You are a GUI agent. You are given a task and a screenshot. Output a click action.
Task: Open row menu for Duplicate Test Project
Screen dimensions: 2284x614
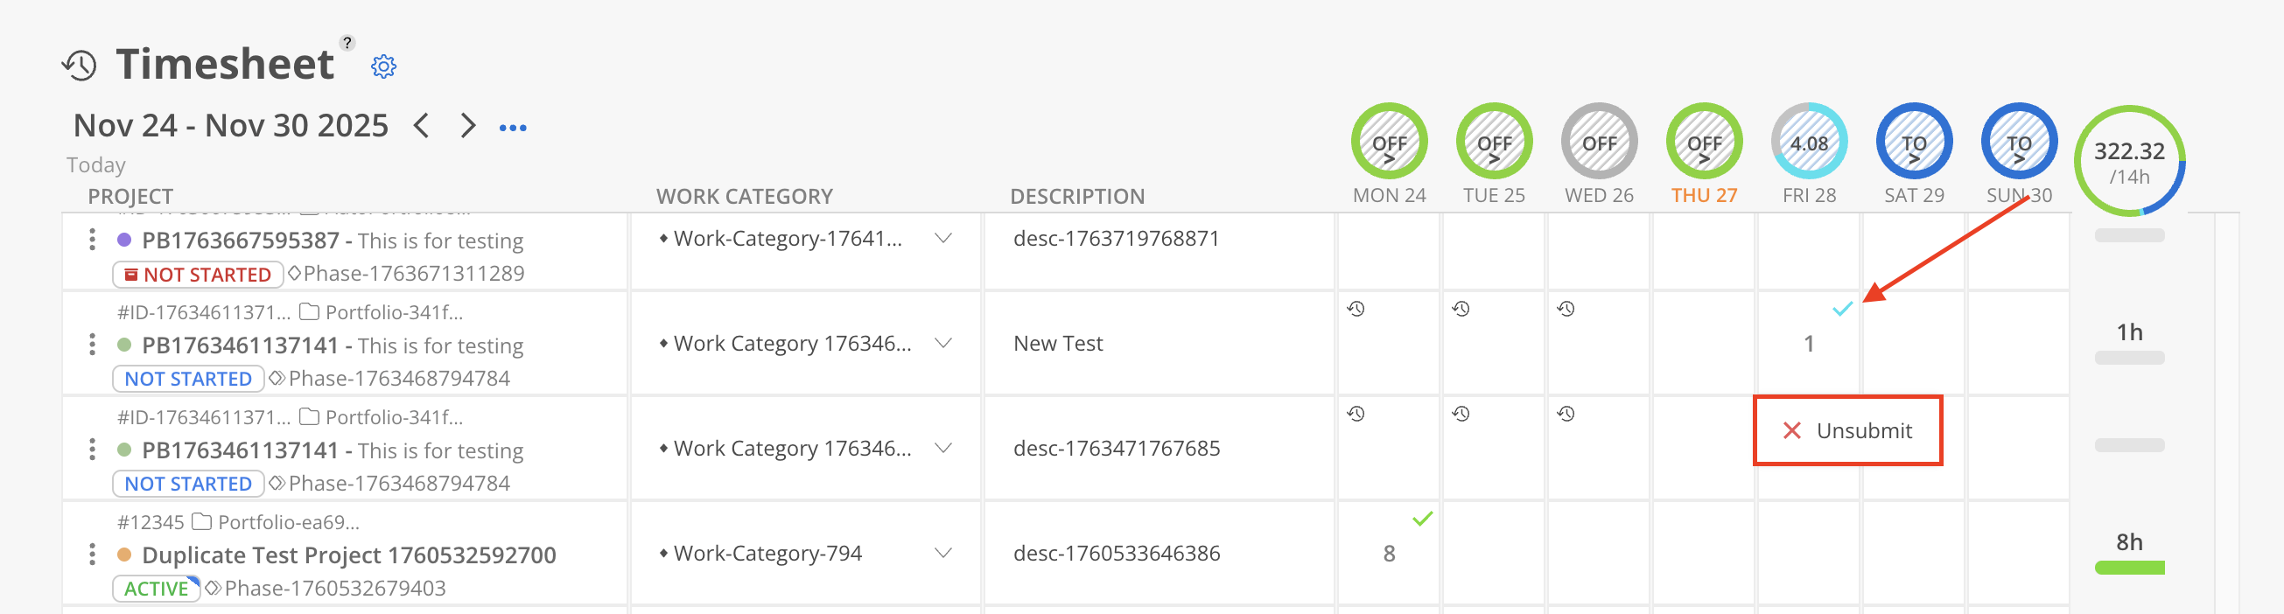tap(92, 555)
